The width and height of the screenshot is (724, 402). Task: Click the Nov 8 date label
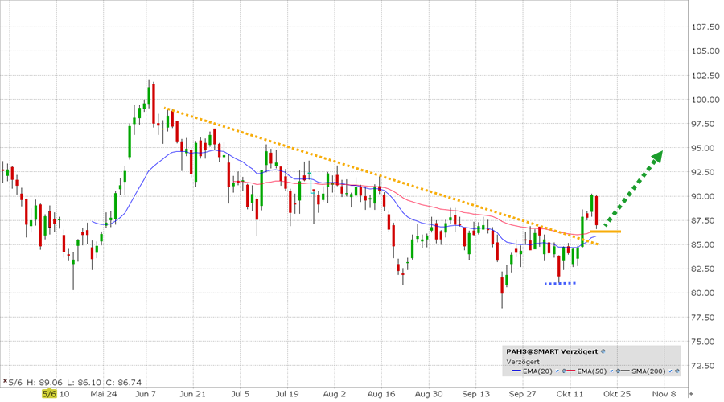pos(664,394)
